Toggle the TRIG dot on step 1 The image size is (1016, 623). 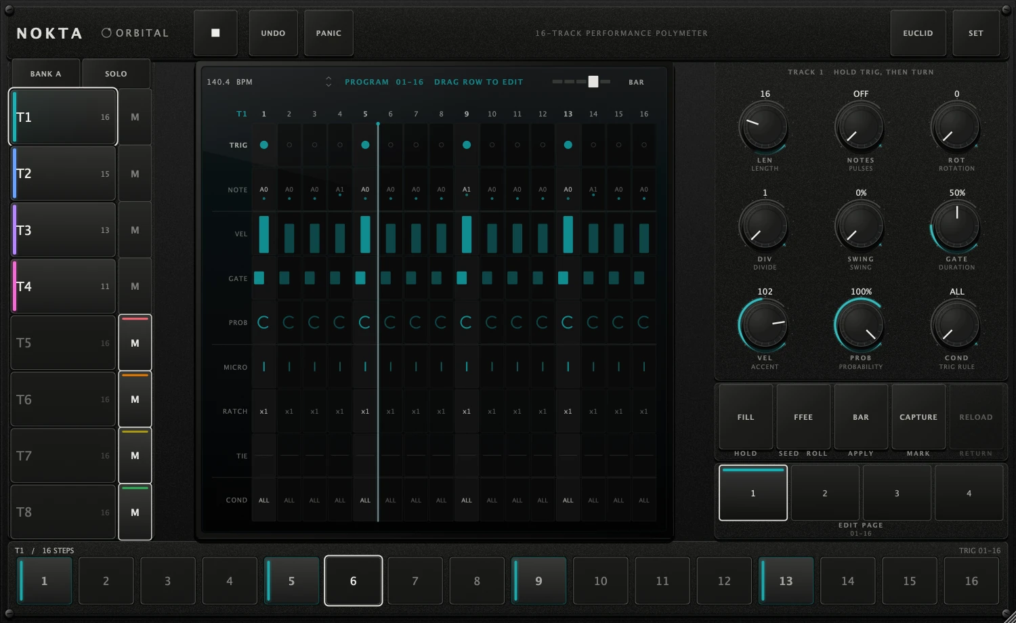(x=263, y=145)
